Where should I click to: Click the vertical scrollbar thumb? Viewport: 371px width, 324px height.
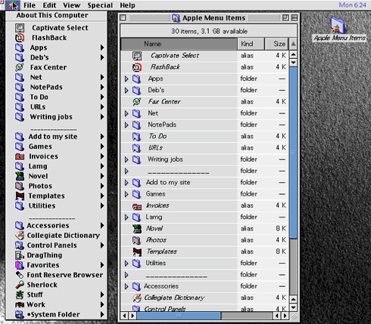[x=293, y=153]
